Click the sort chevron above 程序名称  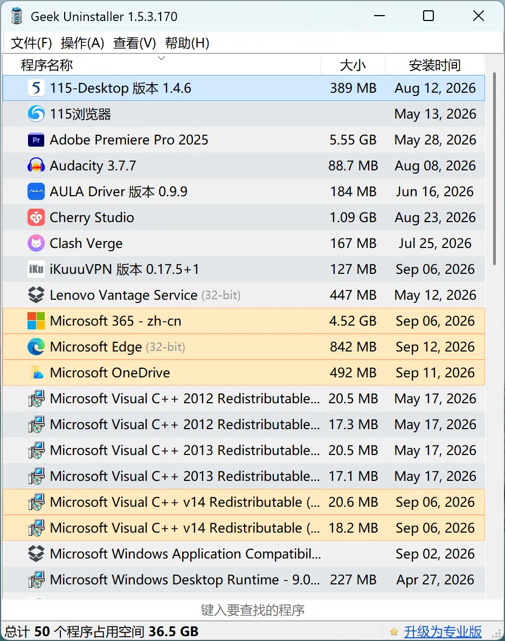[161, 58]
